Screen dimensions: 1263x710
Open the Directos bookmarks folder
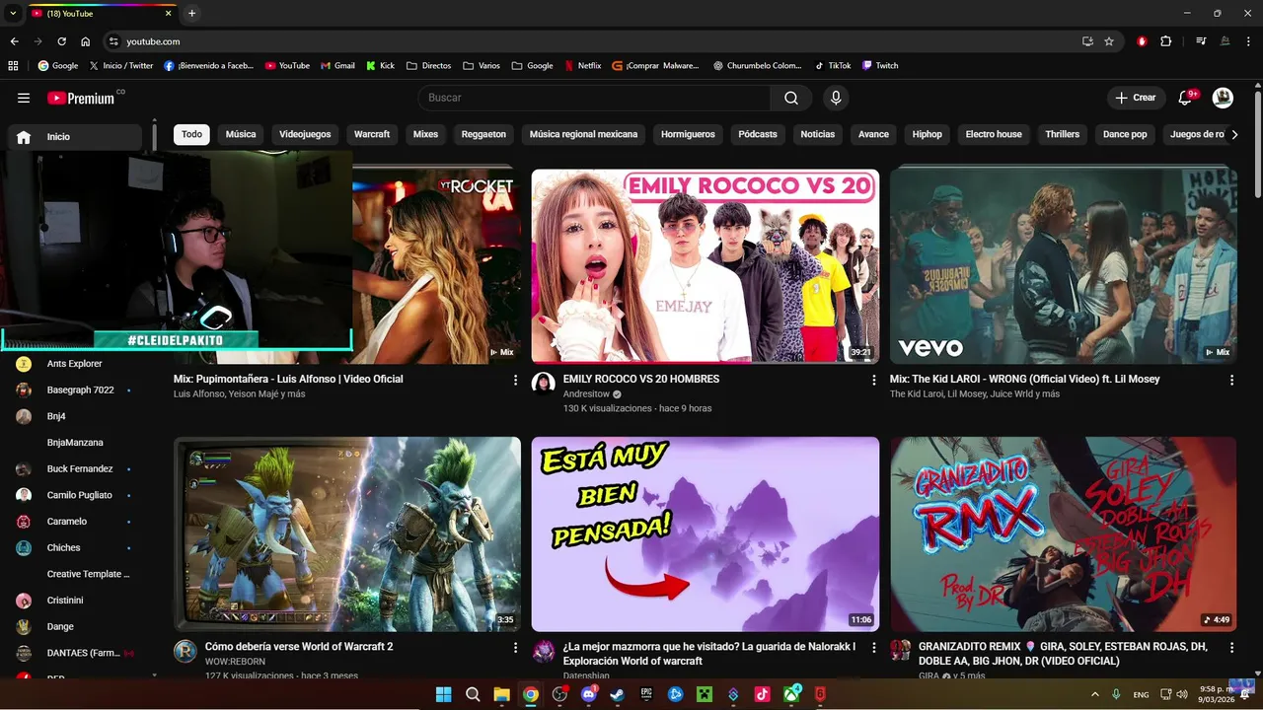tap(428, 66)
